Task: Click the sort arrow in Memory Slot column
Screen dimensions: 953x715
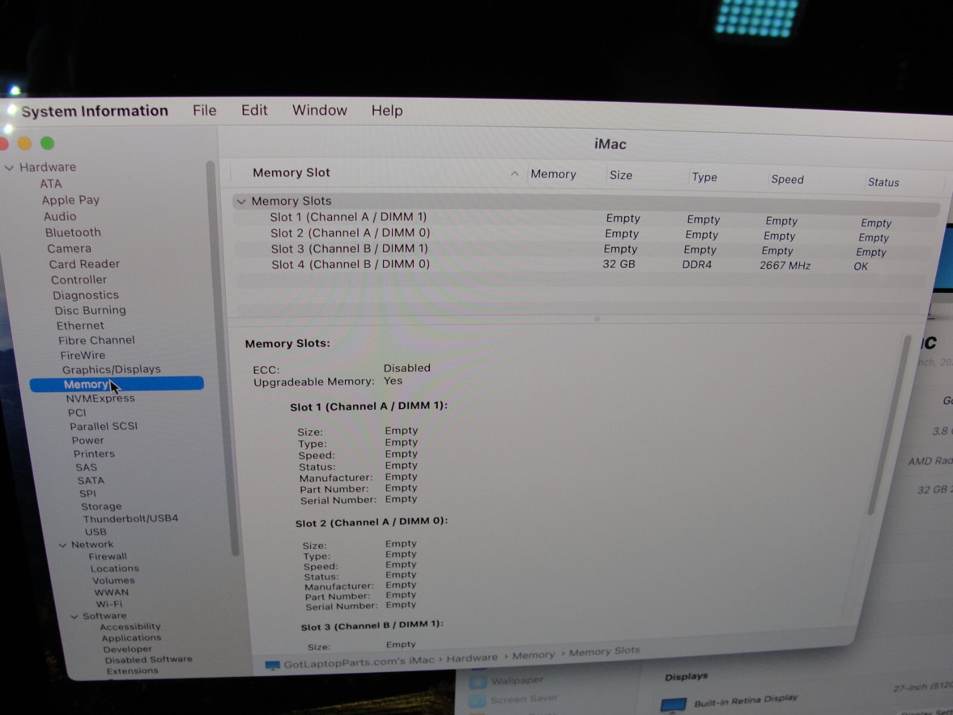Action: [515, 173]
